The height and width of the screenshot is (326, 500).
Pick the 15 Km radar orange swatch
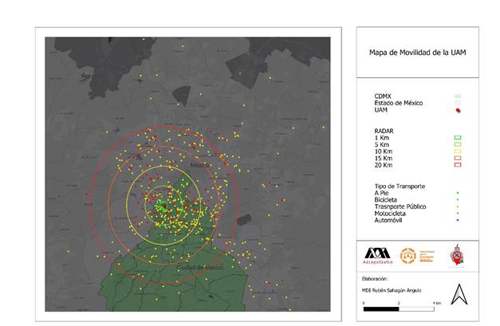click(458, 158)
